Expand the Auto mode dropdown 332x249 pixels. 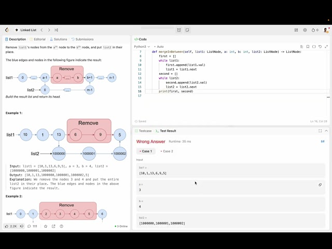[160, 47]
